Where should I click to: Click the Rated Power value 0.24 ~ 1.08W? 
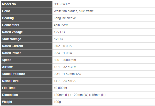click(63, 53)
